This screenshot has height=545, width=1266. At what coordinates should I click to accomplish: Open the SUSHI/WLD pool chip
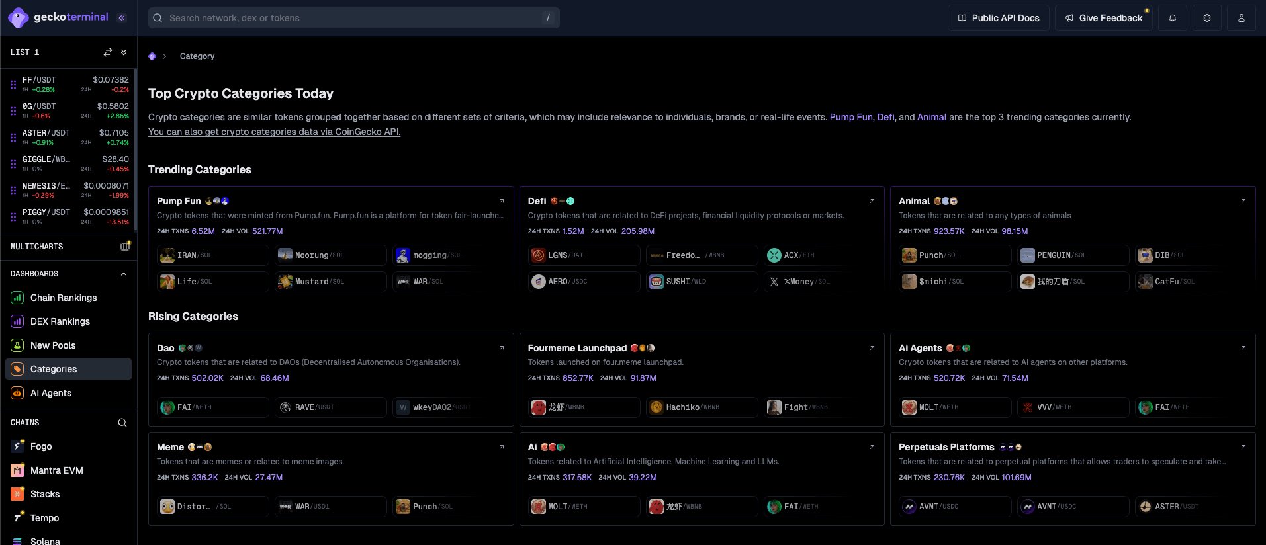[x=702, y=282]
